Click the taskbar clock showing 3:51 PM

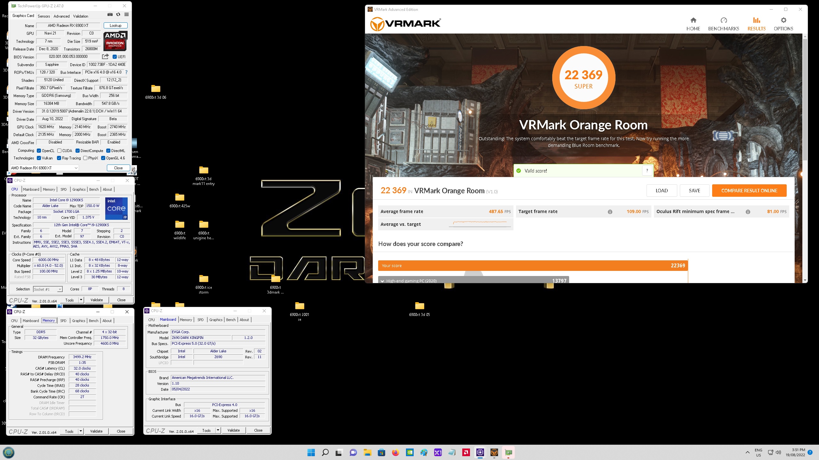pyautogui.click(x=795, y=452)
